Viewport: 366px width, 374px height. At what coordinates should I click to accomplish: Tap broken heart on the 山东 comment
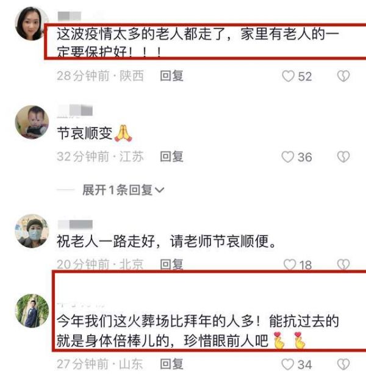[343, 364]
